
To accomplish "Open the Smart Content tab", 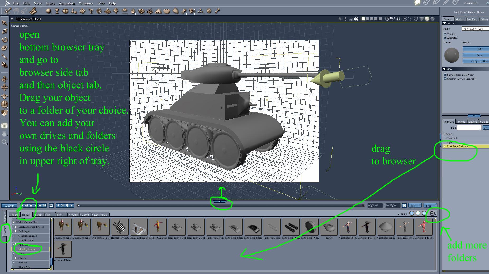I will 100,215.
